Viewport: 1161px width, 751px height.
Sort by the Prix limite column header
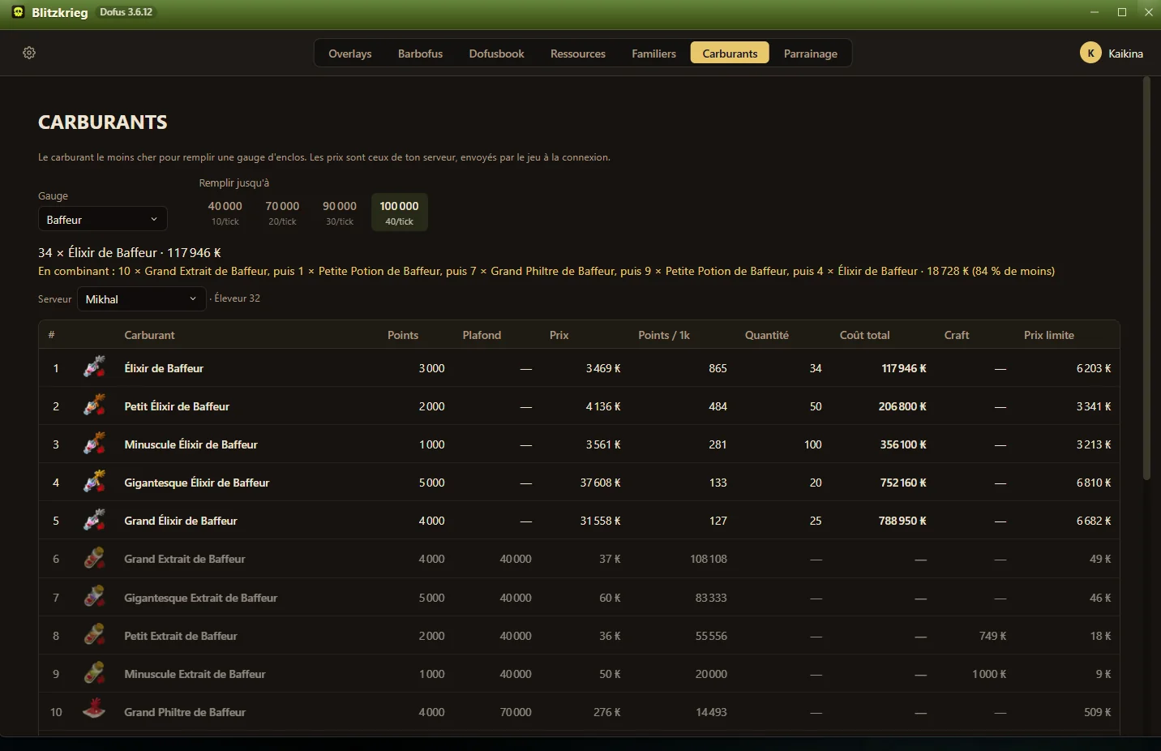pos(1049,335)
